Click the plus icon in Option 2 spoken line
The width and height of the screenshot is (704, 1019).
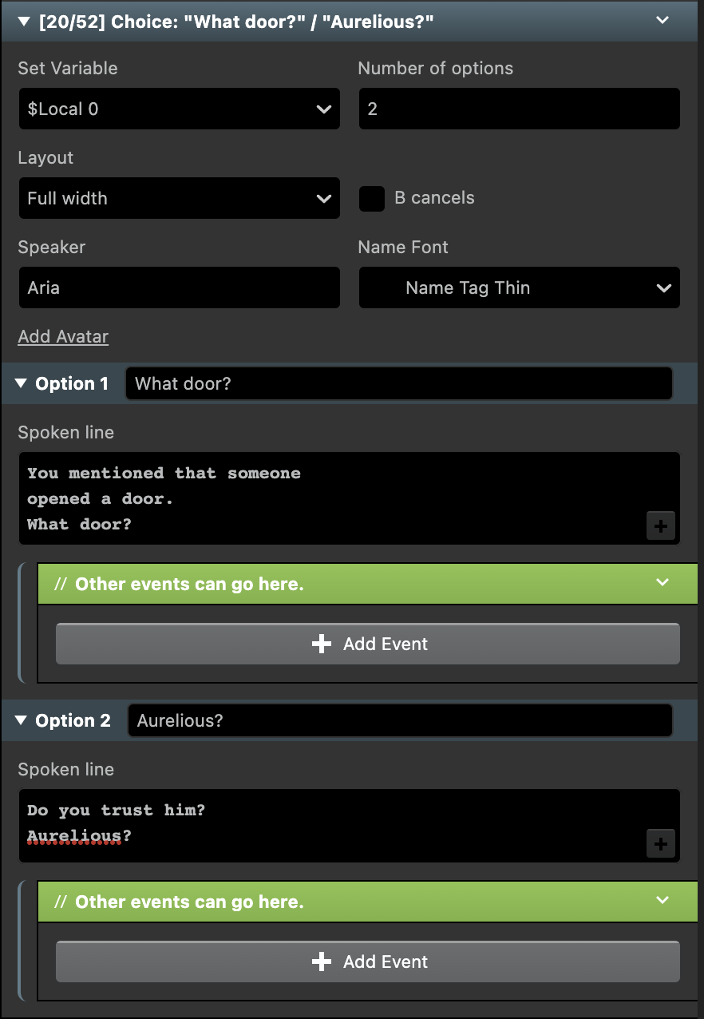[661, 844]
